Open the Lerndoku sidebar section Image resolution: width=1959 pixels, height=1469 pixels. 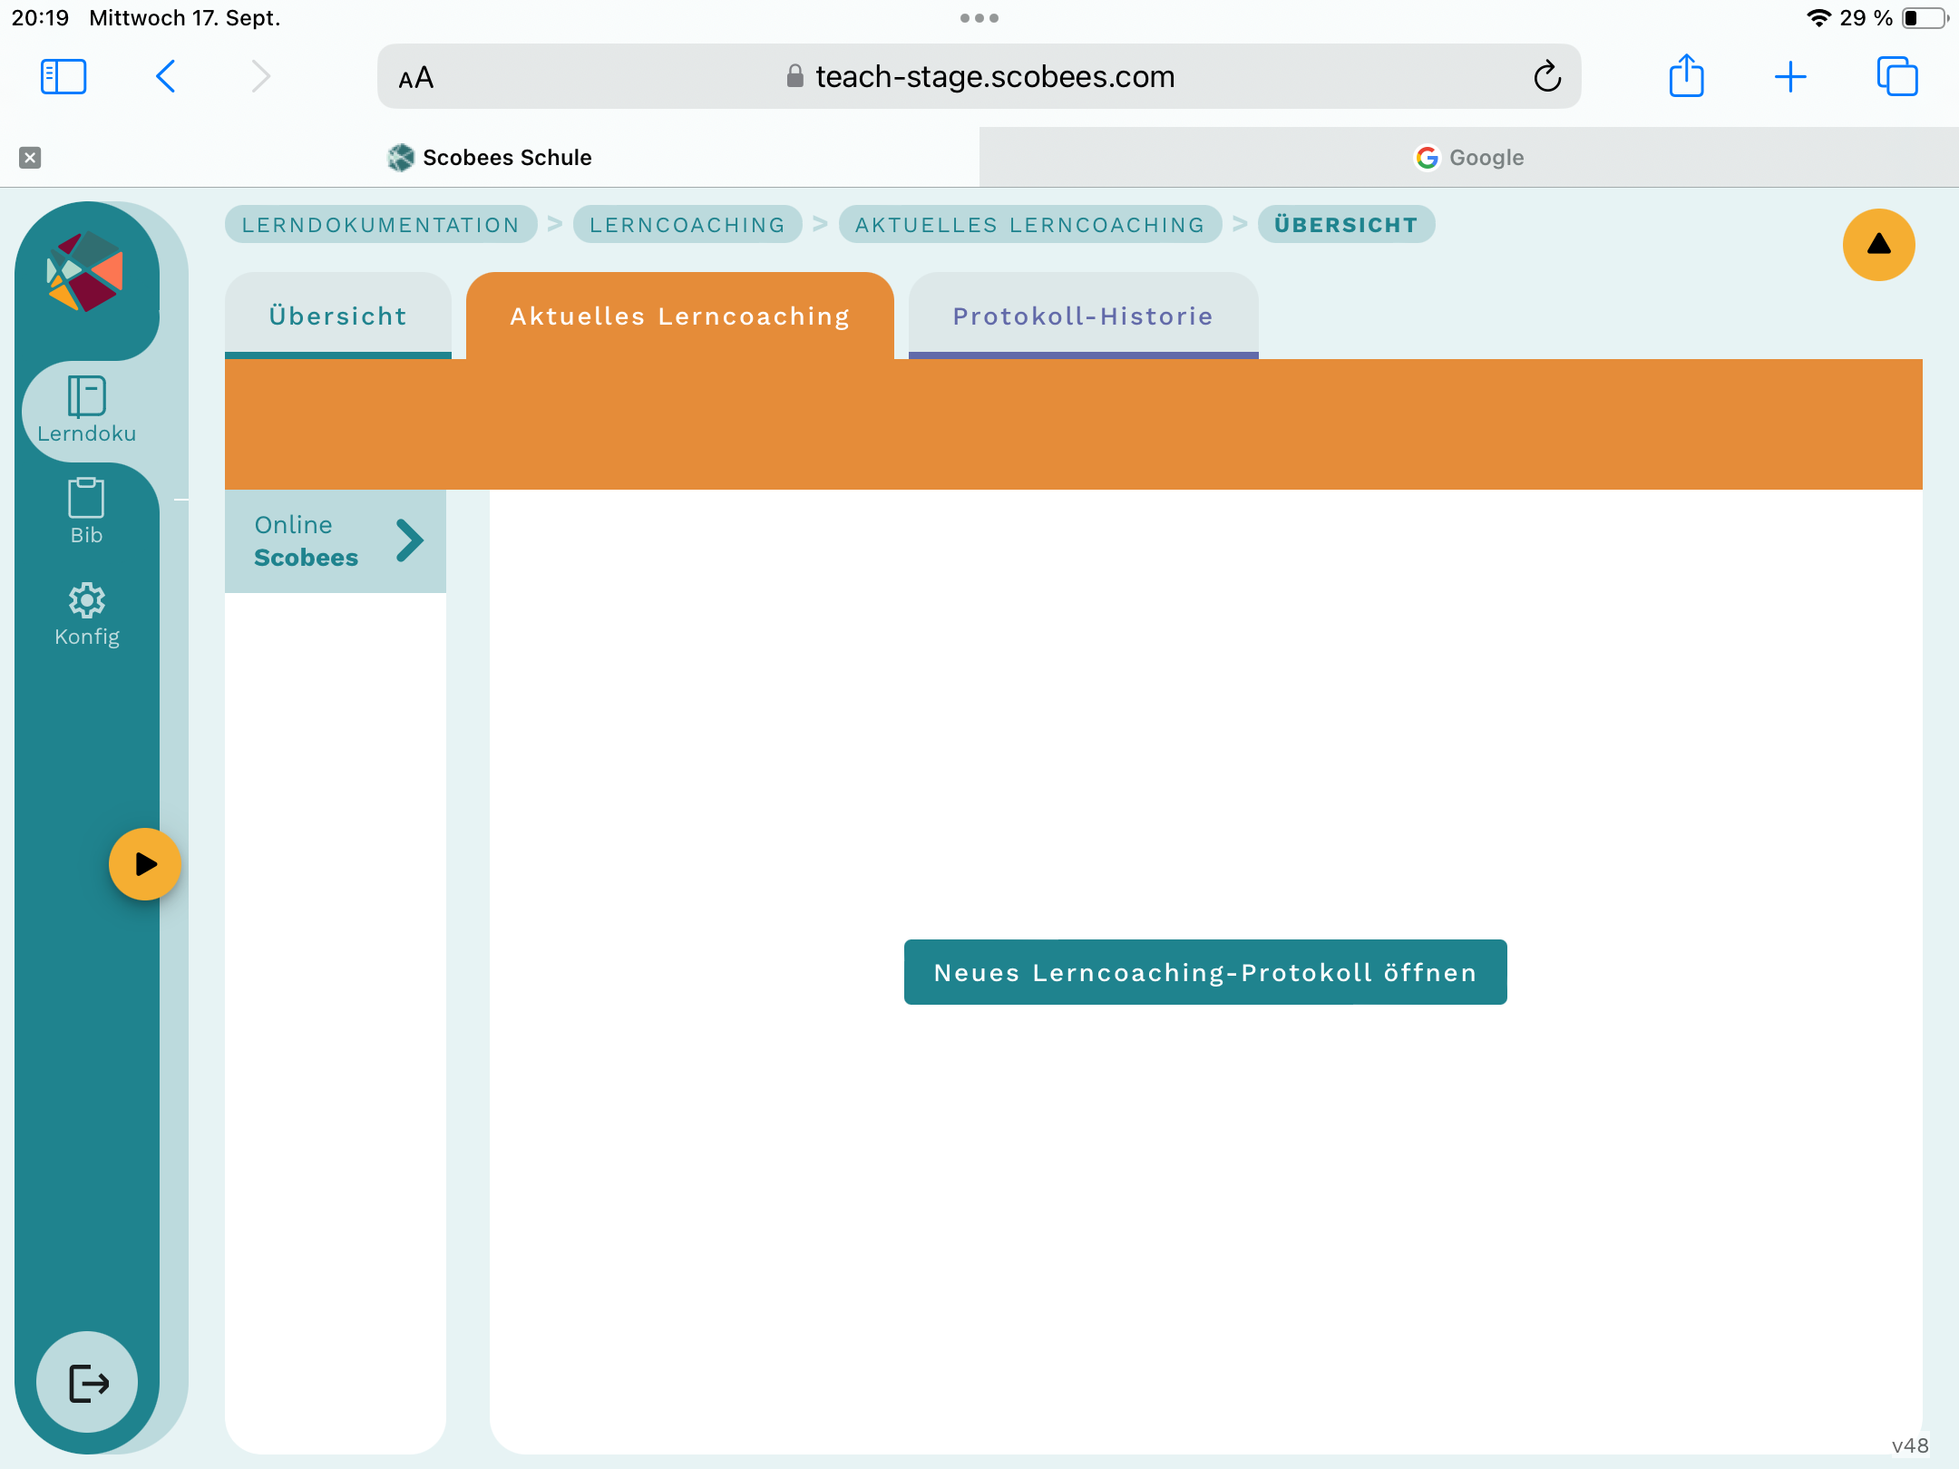[x=87, y=410]
